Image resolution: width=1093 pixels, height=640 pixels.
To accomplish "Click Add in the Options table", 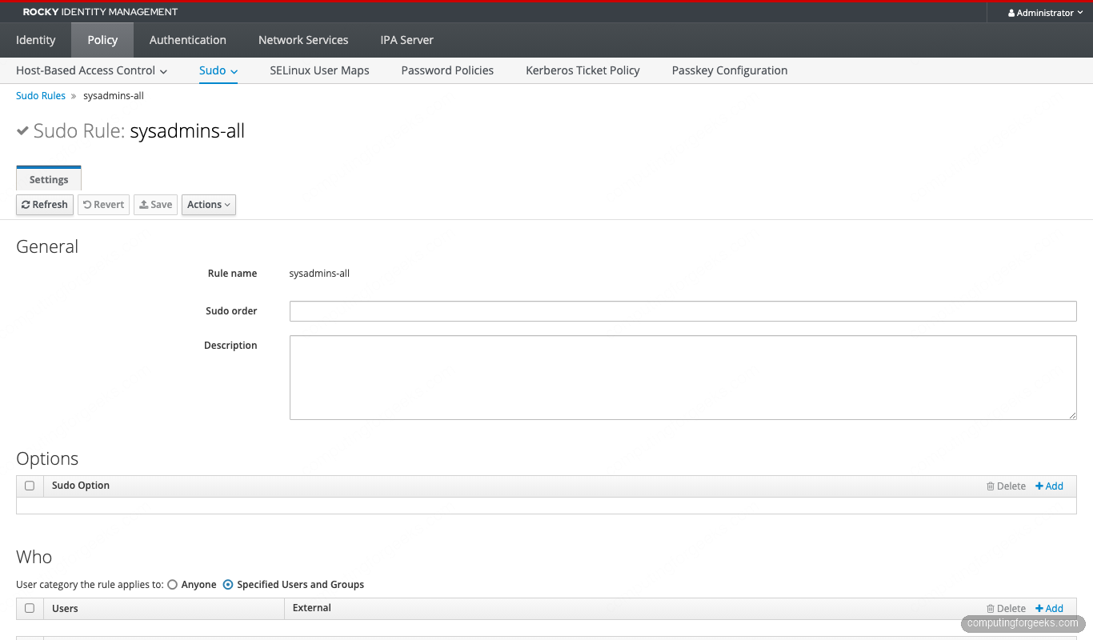I will (x=1049, y=486).
